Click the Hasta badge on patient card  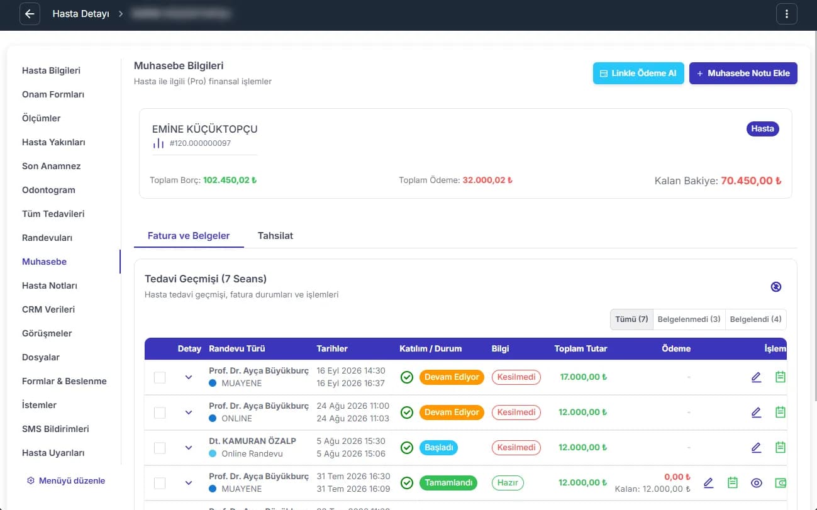763,128
